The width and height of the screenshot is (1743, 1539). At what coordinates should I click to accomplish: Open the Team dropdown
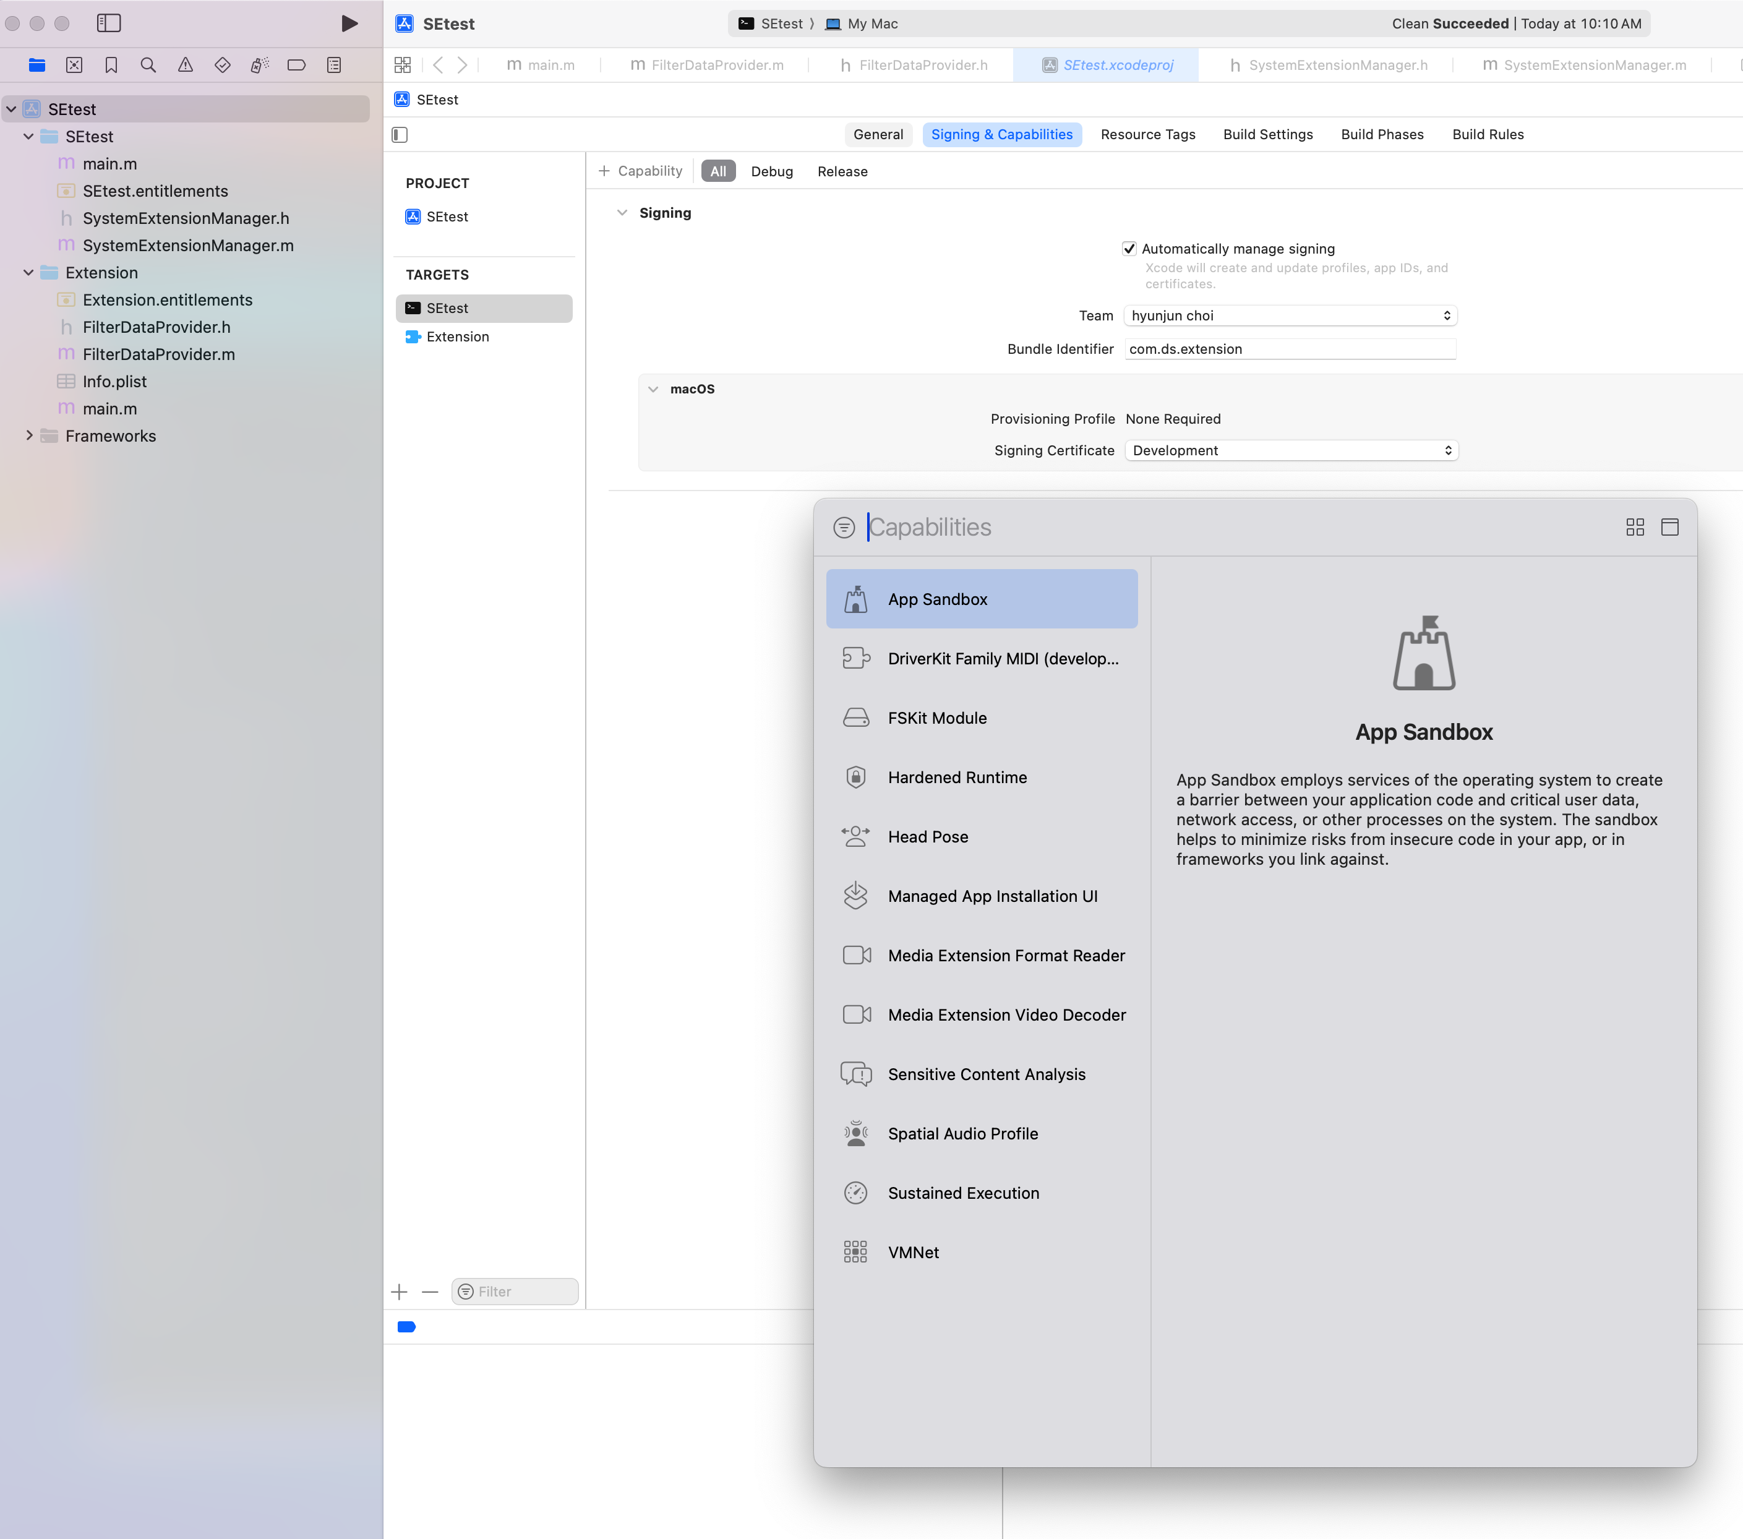point(1290,315)
